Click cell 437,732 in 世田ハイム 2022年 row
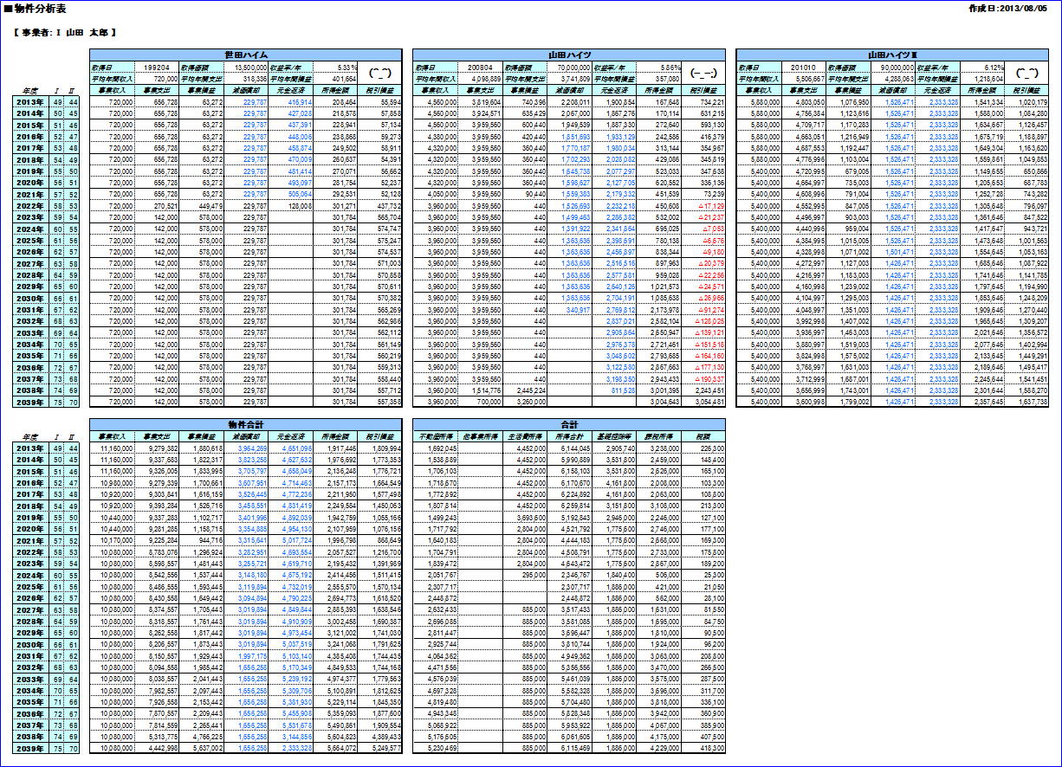Screen dimensions: 1062x767 380,207
